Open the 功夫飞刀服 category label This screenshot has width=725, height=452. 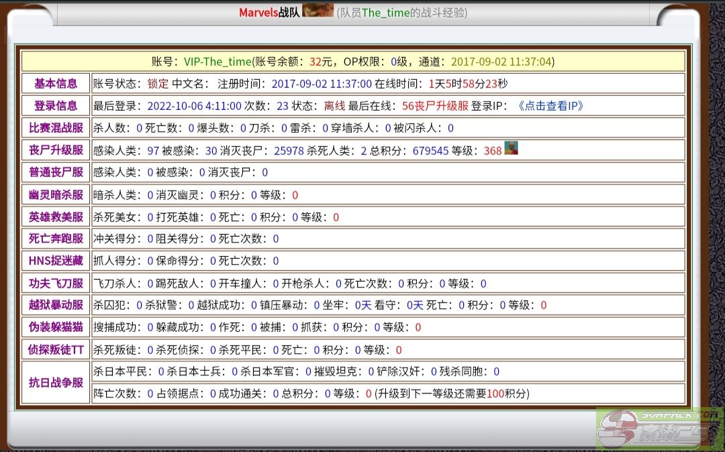[x=56, y=284]
